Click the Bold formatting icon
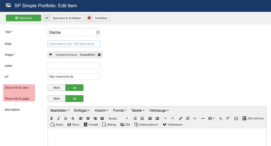The height and width of the screenshot is (146, 271). (x=51, y=119)
